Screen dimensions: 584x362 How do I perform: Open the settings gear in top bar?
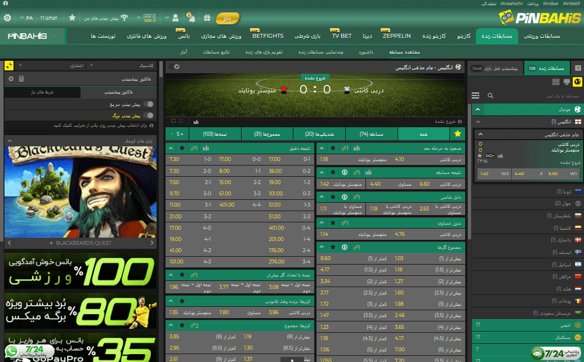coord(7,17)
